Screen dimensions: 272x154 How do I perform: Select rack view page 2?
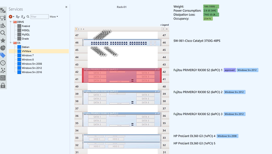click(79, 29)
